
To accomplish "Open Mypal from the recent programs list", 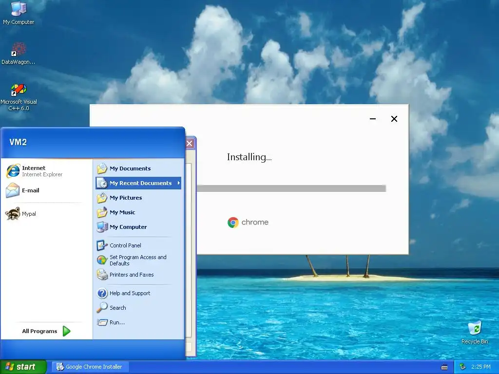I will (45, 214).
